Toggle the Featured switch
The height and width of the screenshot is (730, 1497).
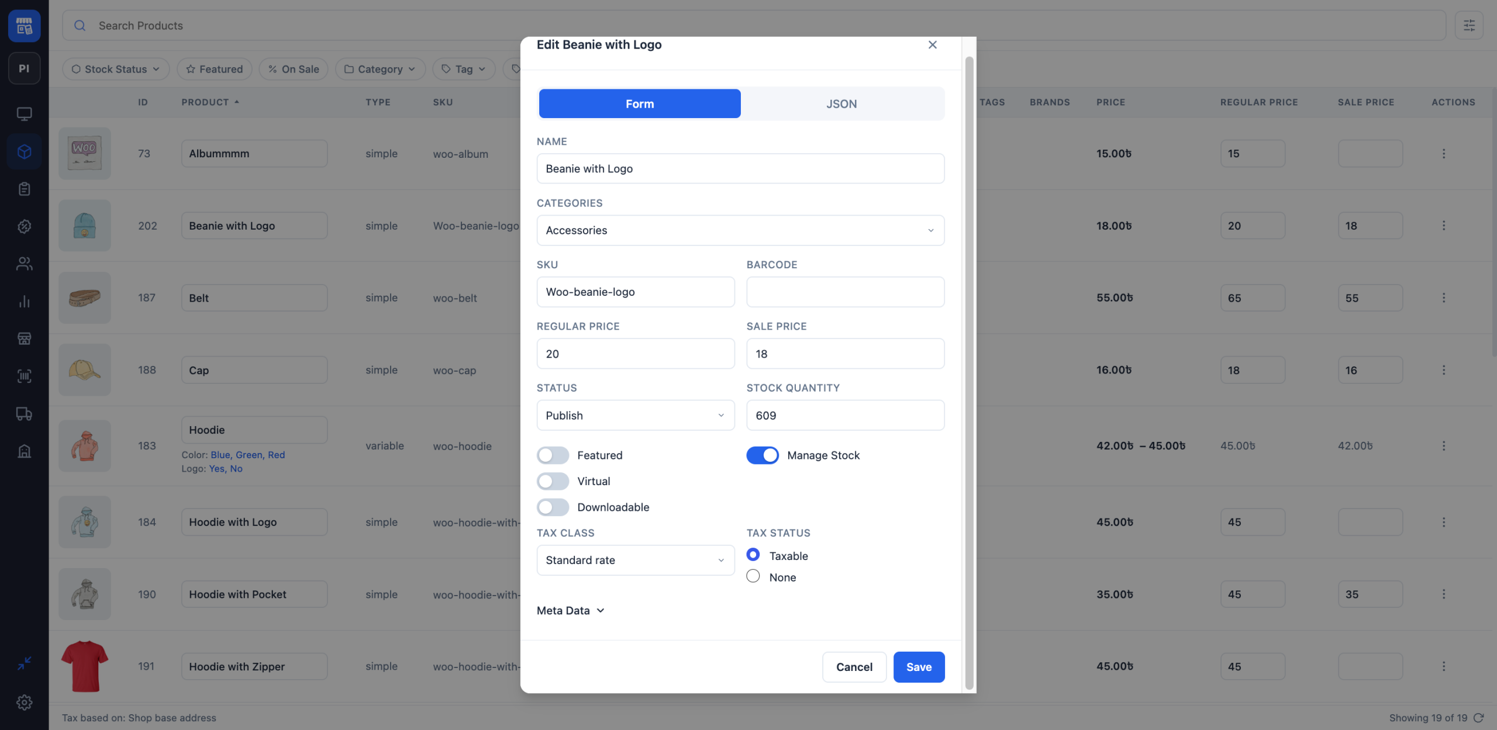pyautogui.click(x=553, y=455)
